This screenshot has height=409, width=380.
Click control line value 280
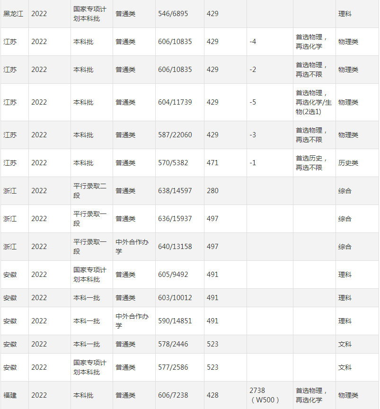[212, 191]
